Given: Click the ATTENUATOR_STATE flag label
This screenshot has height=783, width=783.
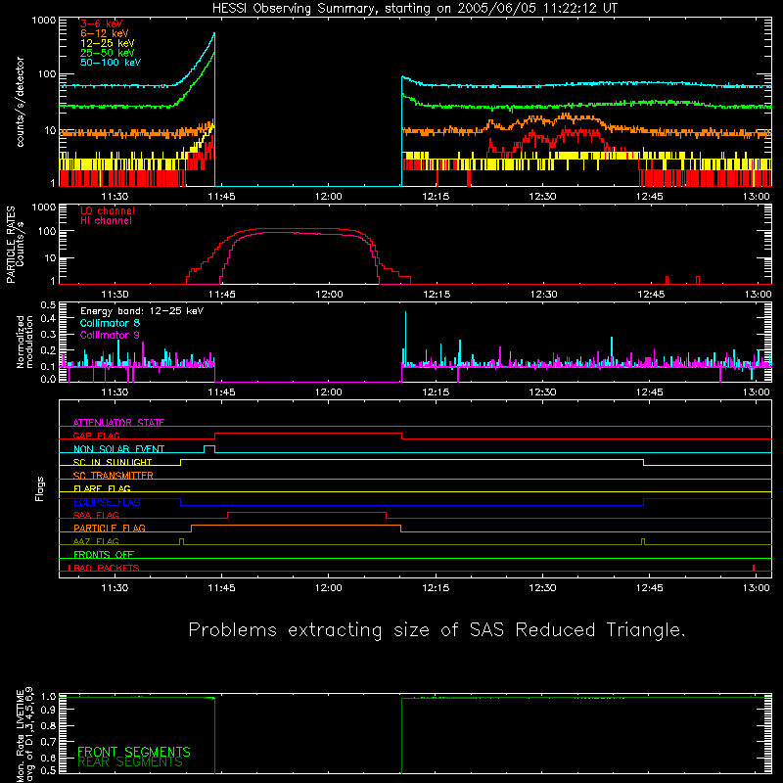Looking at the screenshot, I should point(118,423).
